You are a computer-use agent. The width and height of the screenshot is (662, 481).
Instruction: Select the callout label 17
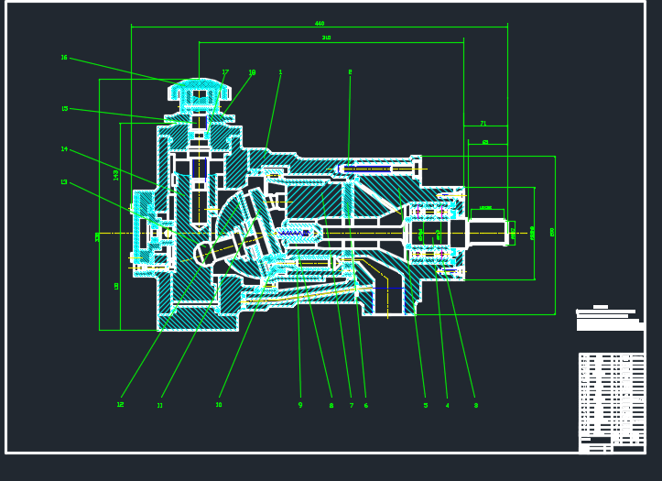click(225, 72)
